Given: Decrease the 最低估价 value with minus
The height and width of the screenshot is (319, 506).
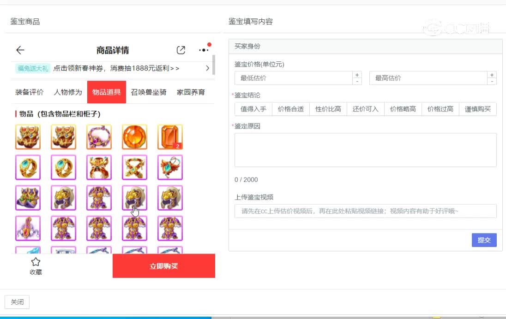Looking at the screenshot, I should click(x=357, y=82).
